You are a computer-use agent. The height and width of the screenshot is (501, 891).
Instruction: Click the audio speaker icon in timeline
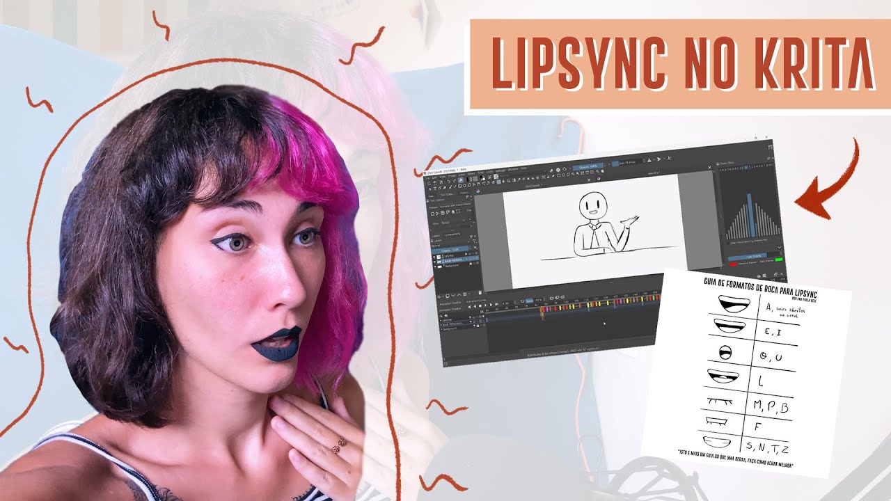point(446,315)
